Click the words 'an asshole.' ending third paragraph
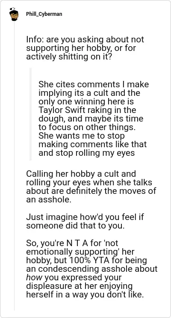The height and width of the screenshot is (318, 171). 49,200
